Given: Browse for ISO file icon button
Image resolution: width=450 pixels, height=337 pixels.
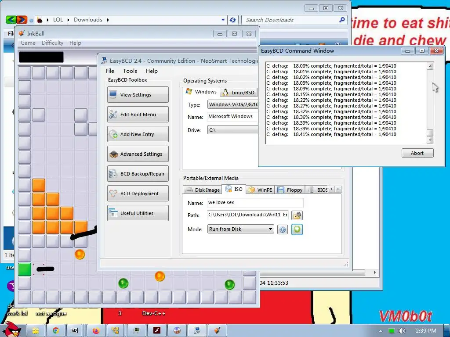Looking at the screenshot, I should 297,215.
